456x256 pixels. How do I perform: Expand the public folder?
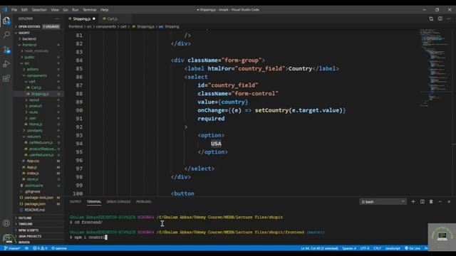(29, 57)
